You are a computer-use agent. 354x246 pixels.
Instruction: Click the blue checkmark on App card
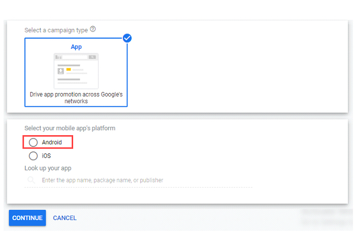[127, 38]
